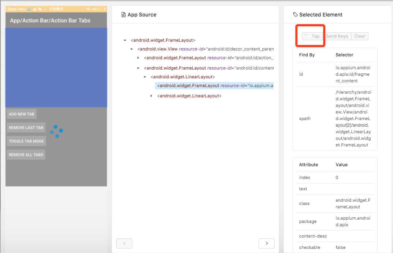This screenshot has width=393, height=253.
Task: Collapse the android.view.View decor_content_parent node
Action: click(x=131, y=49)
